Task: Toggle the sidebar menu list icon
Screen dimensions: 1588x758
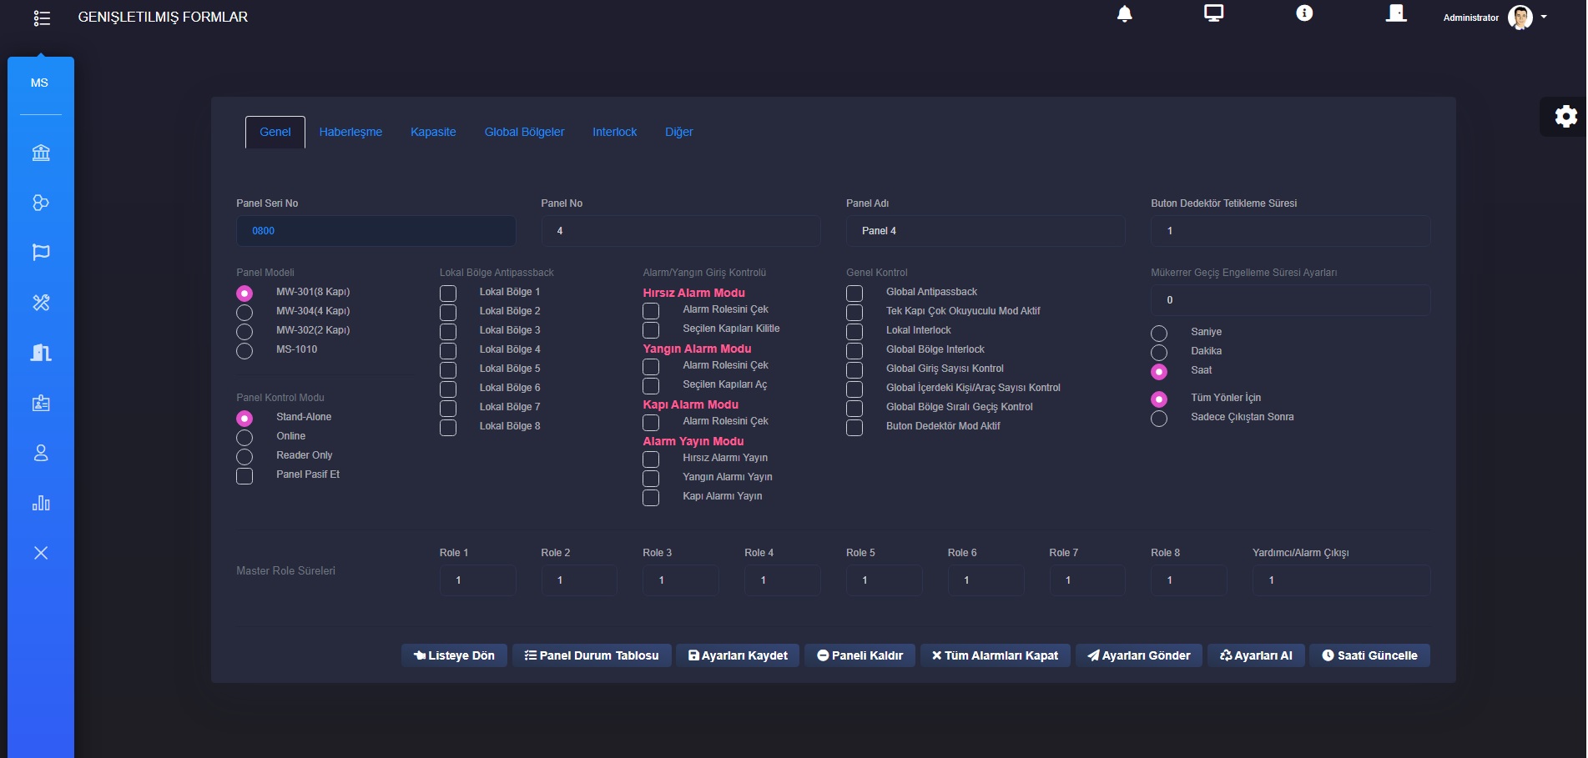Action: pos(42,18)
